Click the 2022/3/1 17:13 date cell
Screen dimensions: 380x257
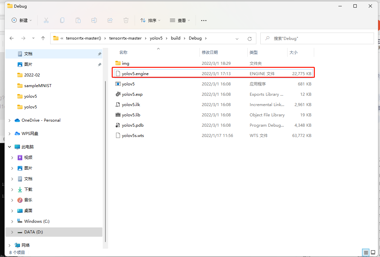pos(216,74)
